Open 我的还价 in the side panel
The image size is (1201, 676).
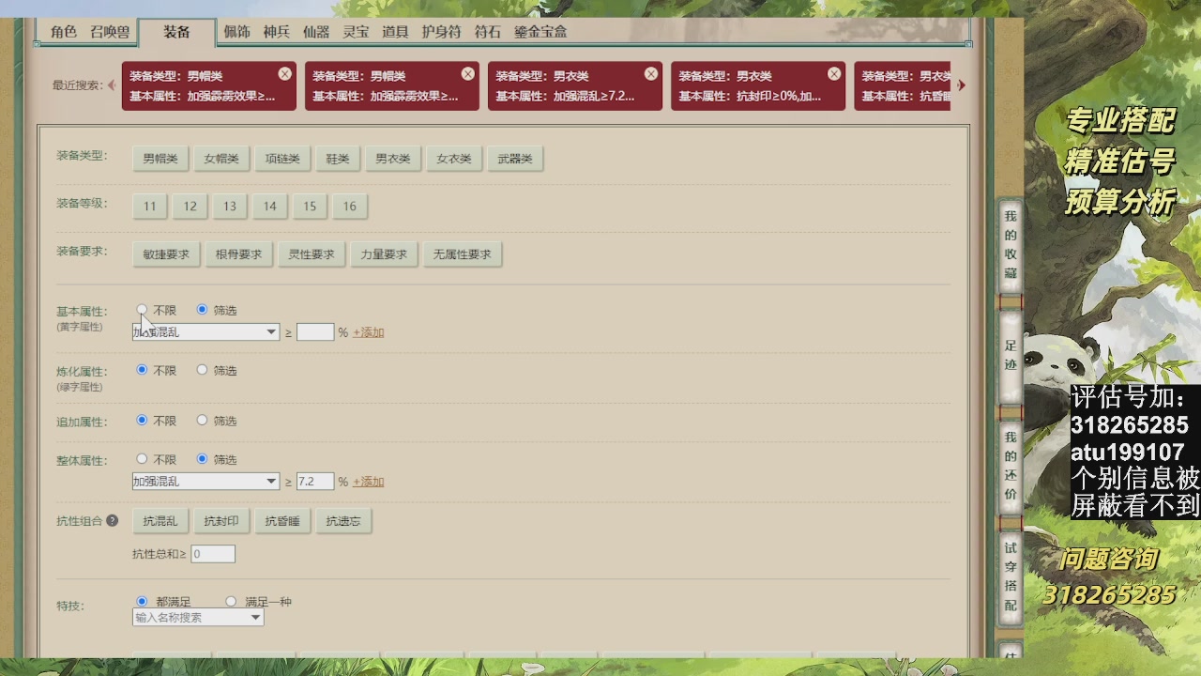tap(1011, 466)
